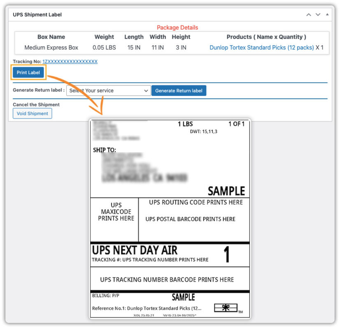Screen dimensions: 340x329
Task: Select the 11 IN width value
Action: point(158,47)
